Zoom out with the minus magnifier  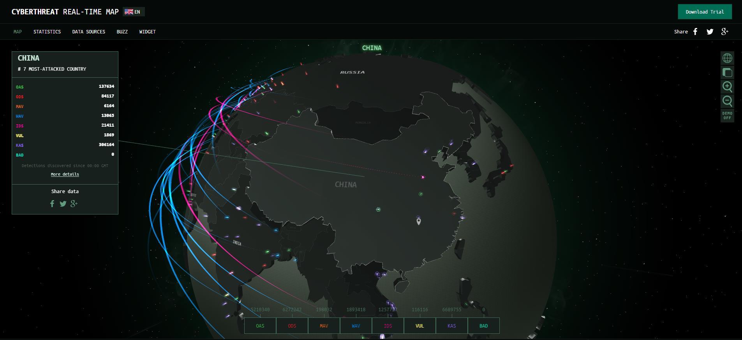coord(727,101)
